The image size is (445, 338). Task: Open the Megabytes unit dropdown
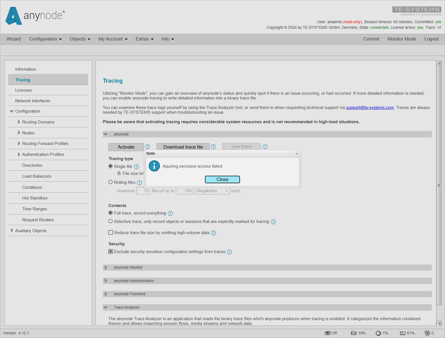(212, 191)
